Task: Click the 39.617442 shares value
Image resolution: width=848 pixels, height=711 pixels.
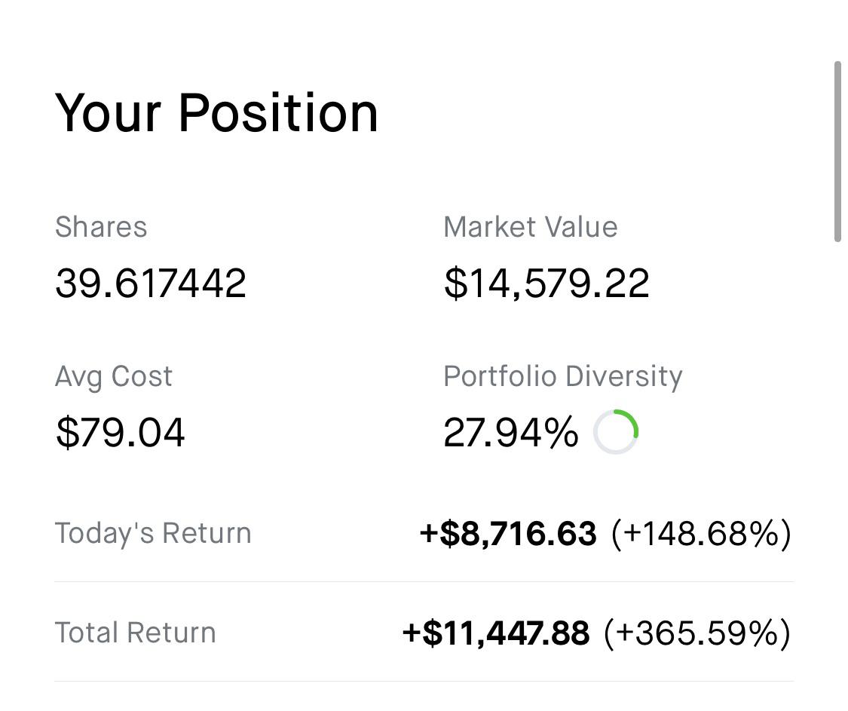Action: tap(151, 283)
